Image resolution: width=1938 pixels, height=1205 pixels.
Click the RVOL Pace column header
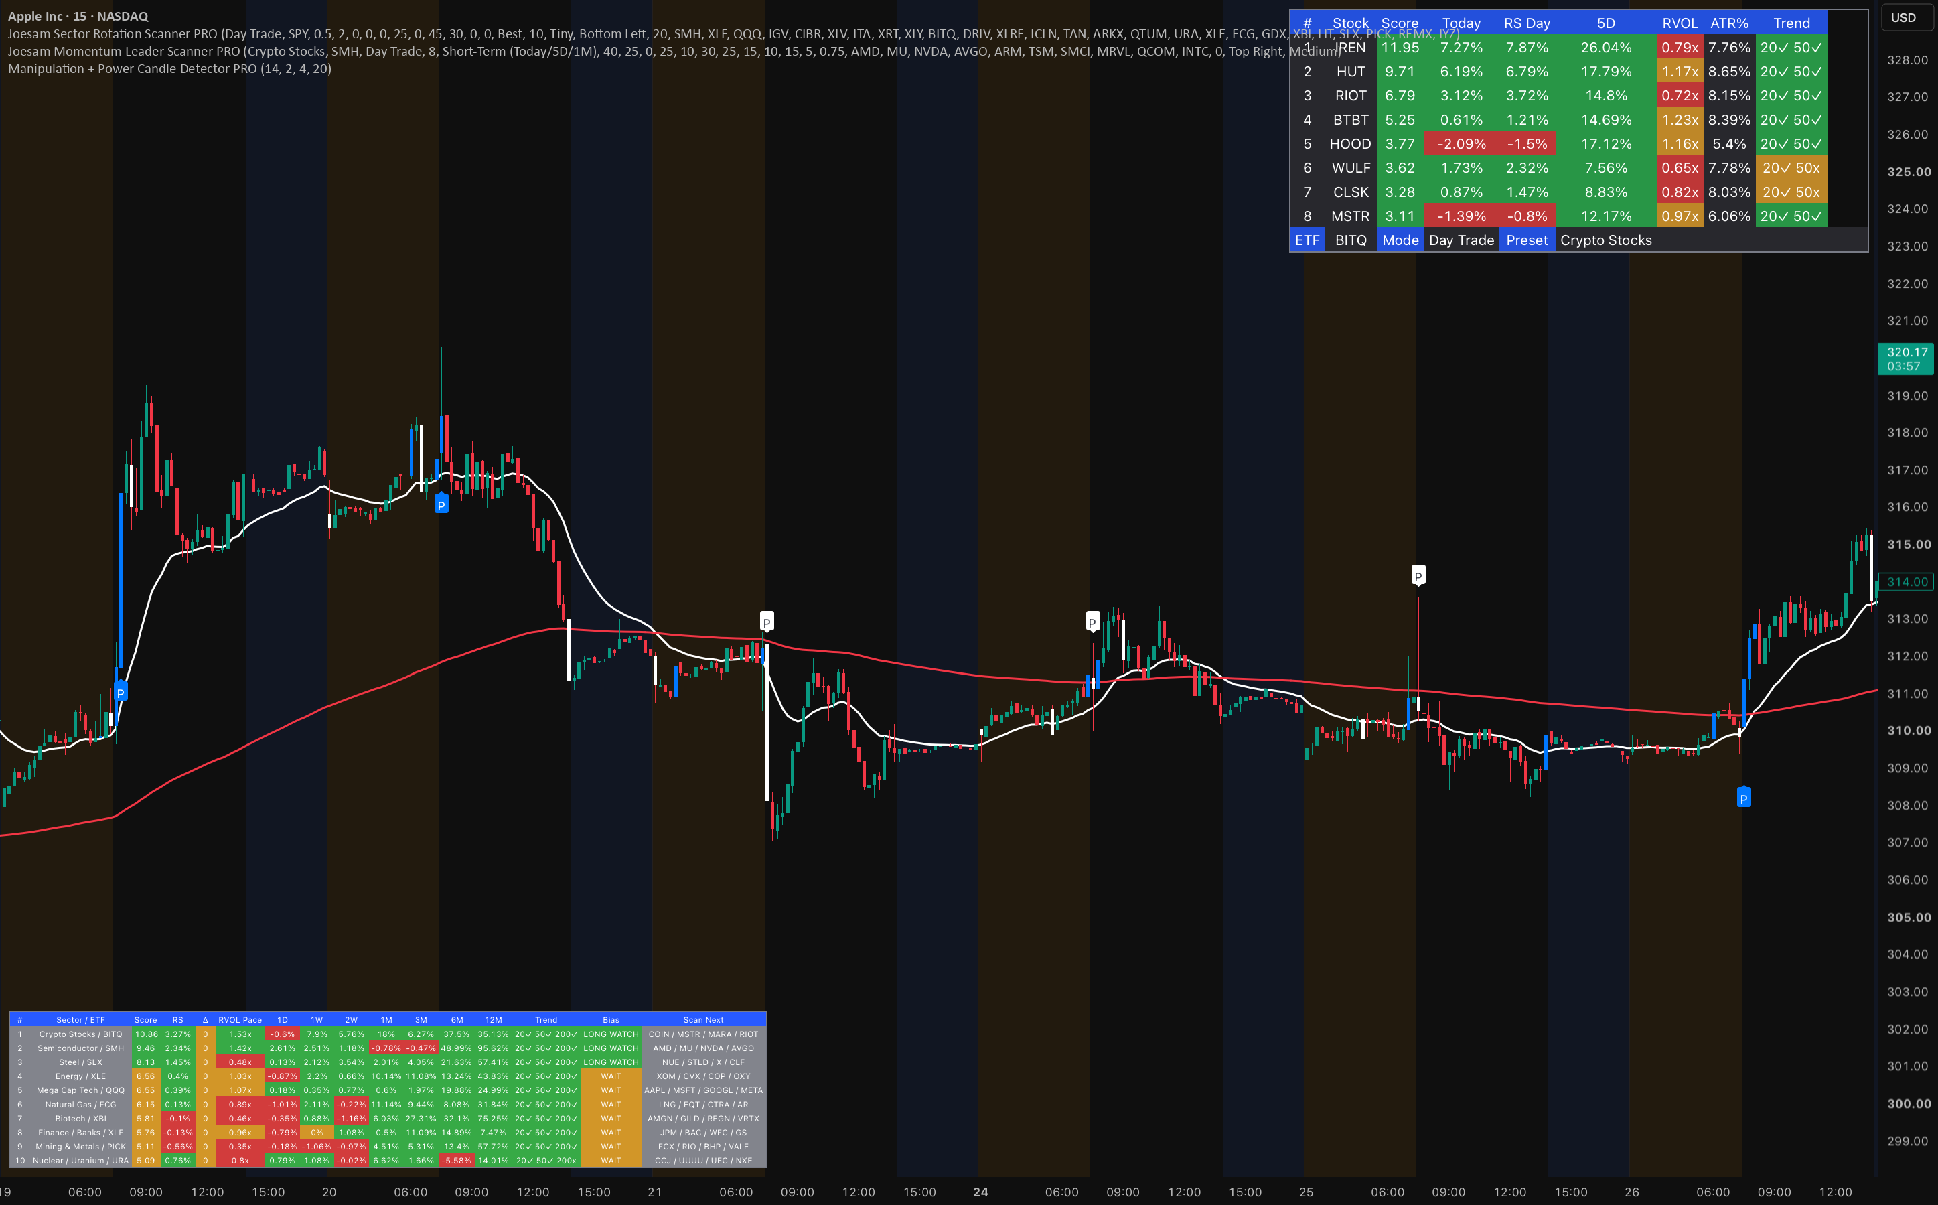(240, 1020)
